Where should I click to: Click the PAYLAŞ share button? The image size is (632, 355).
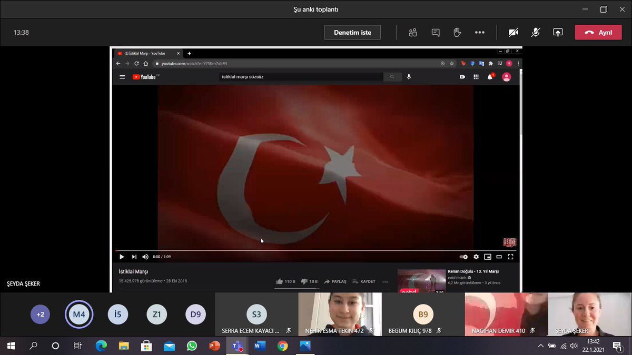[x=335, y=281]
